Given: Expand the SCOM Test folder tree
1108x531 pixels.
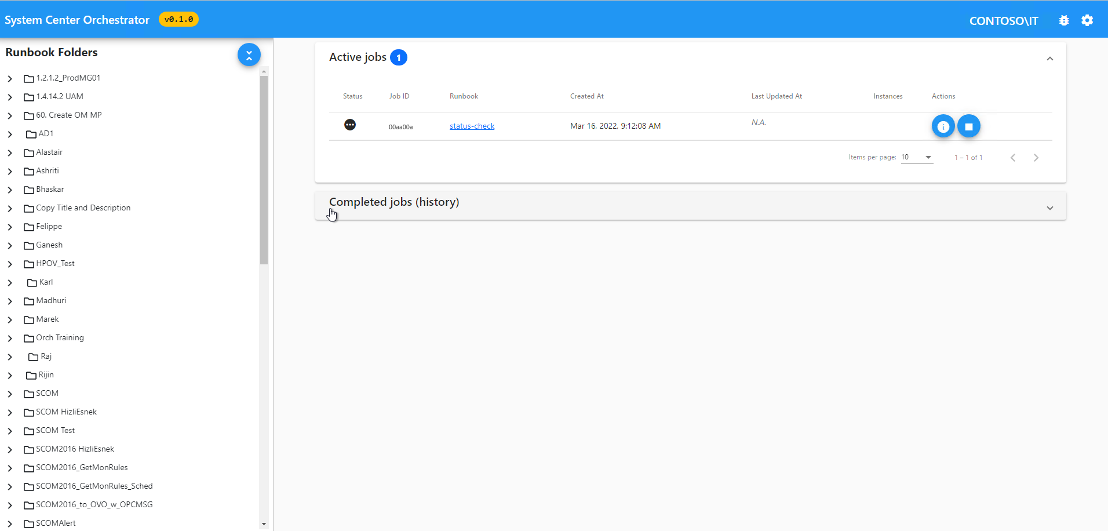Looking at the screenshot, I should click(x=9, y=431).
